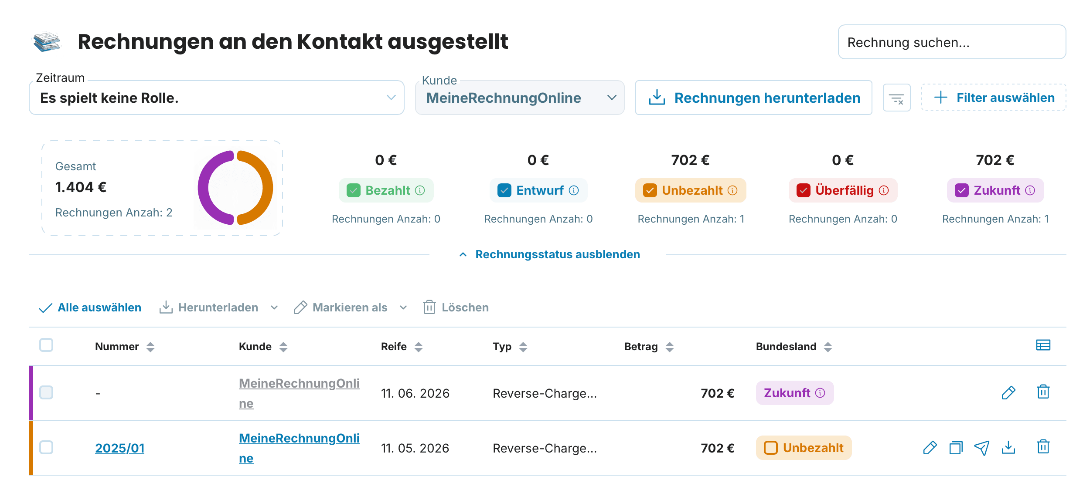Open MeineRechnungOnline link in 2025/01 row
Screen dimensions: 1083x500
click(299, 448)
